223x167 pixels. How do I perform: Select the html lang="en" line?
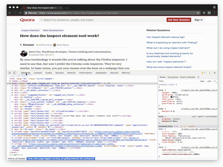(32, 79)
